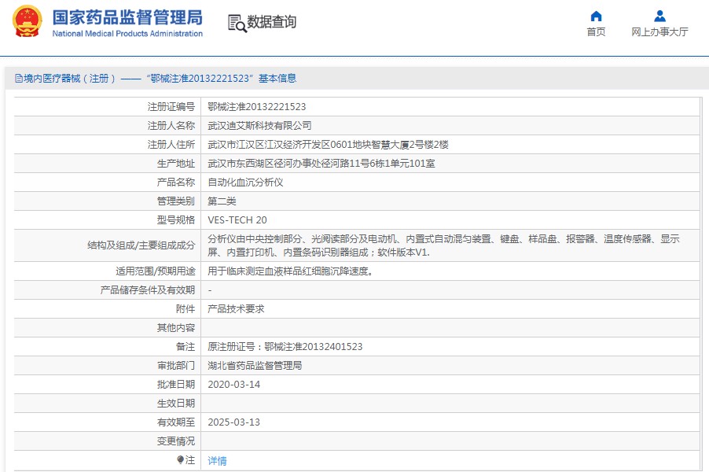The width and height of the screenshot is (709, 472).
Task: Click the 首页 home icon
Action: tap(596, 17)
